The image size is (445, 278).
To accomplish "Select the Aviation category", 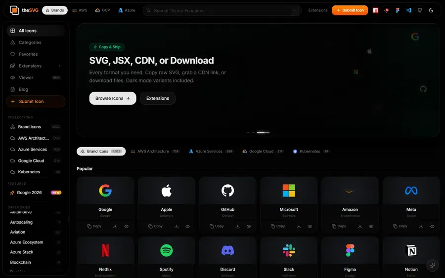I will (36, 232).
